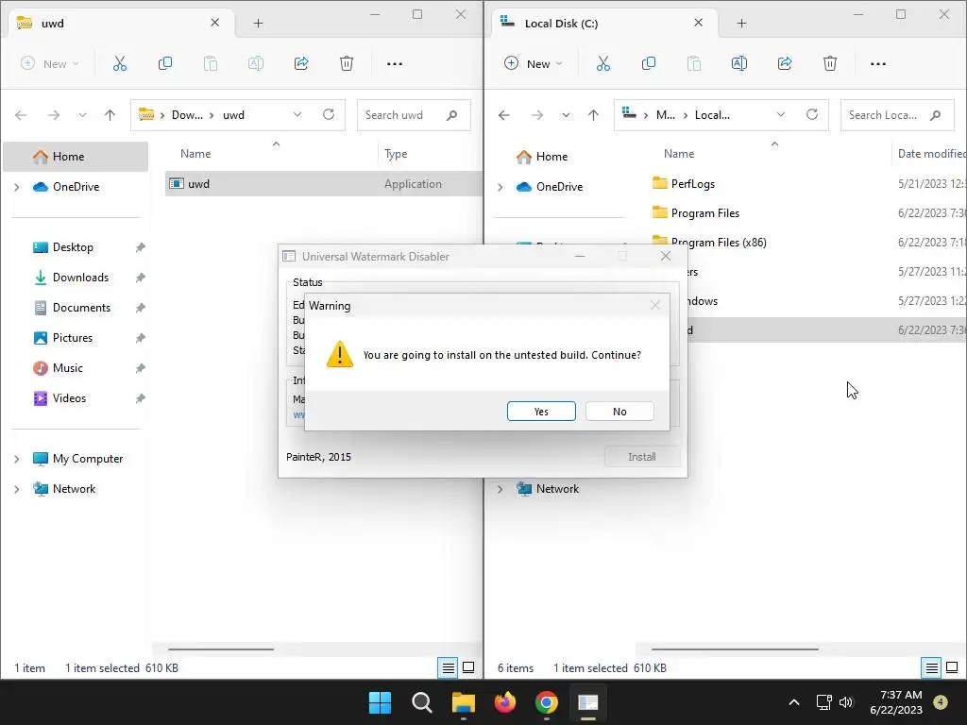
Task: Open address bar history dropdown in uwd window
Action: coord(297,114)
